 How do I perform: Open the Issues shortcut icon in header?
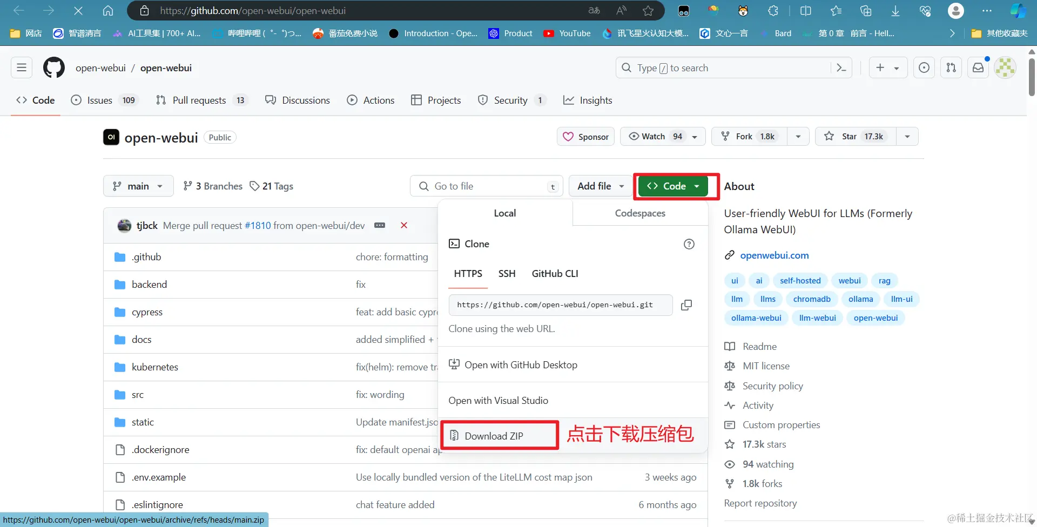pos(924,67)
